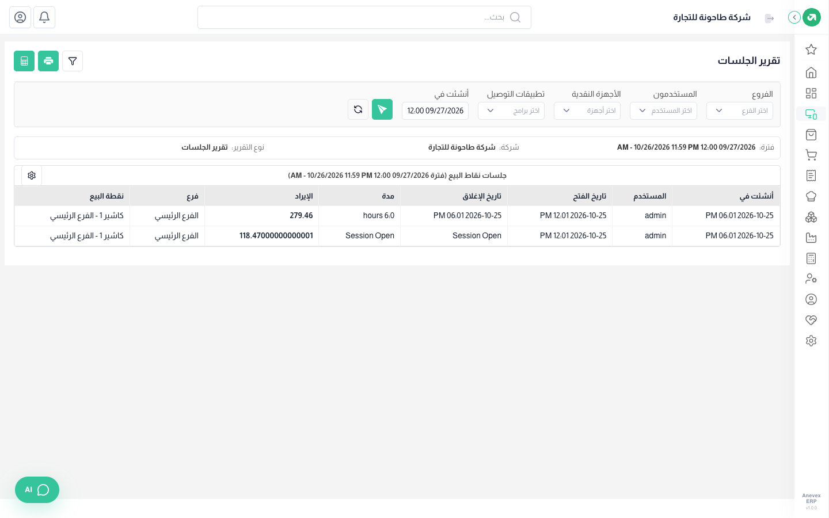
Task: Open shopping cart icon in sidebar
Action: [811, 155]
